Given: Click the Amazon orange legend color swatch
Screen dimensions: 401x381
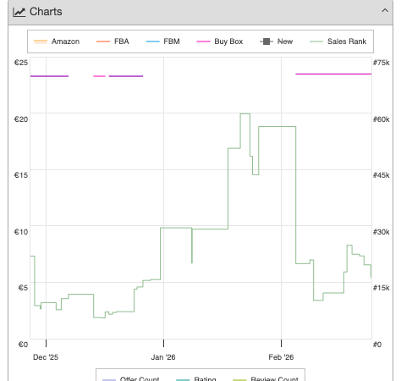Looking at the screenshot, I should coord(41,41).
